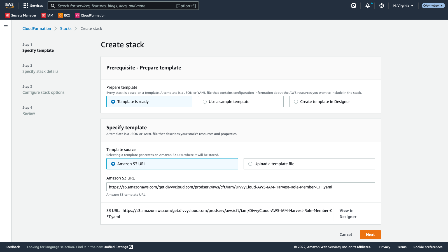
Task: Click the Create stack breadcrumb text
Action: click(x=91, y=29)
